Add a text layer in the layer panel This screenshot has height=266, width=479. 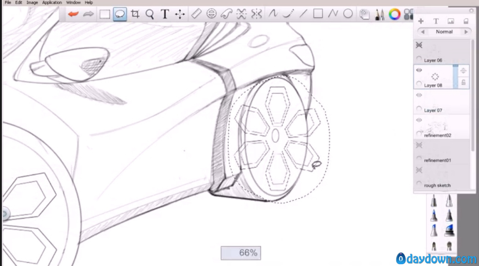pyautogui.click(x=436, y=21)
